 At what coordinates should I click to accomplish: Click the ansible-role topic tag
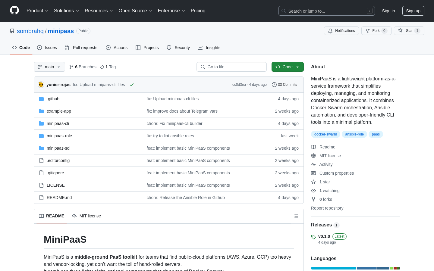coord(354,134)
